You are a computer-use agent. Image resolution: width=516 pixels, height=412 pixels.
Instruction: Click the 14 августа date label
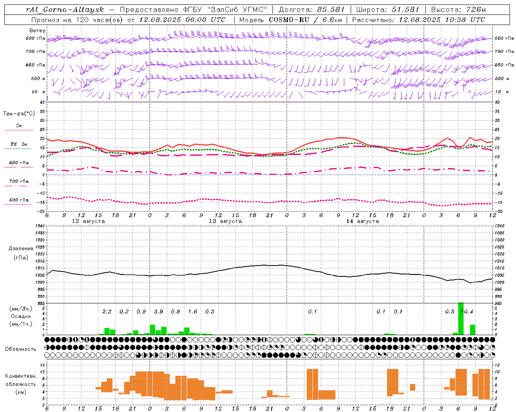tap(362, 221)
